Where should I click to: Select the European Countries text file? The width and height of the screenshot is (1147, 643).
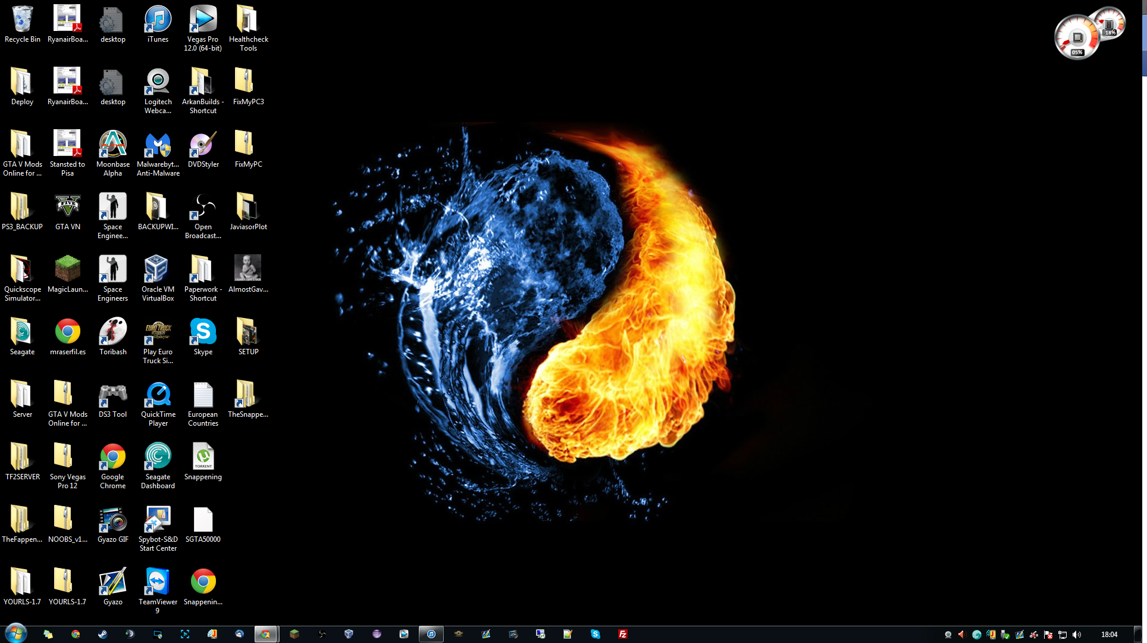pos(203,395)
